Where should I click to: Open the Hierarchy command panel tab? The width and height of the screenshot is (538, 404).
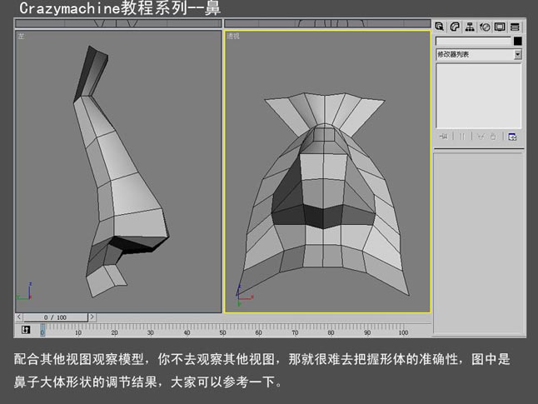click(x=470, y=27)
